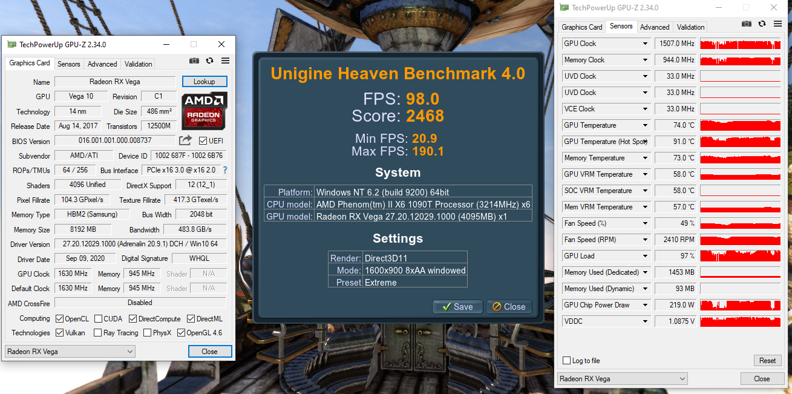This screenshot has width=792, height=394.
Task: Toggle the OpenGL 4.6 checkbox
Action: (x=181, y=332)
